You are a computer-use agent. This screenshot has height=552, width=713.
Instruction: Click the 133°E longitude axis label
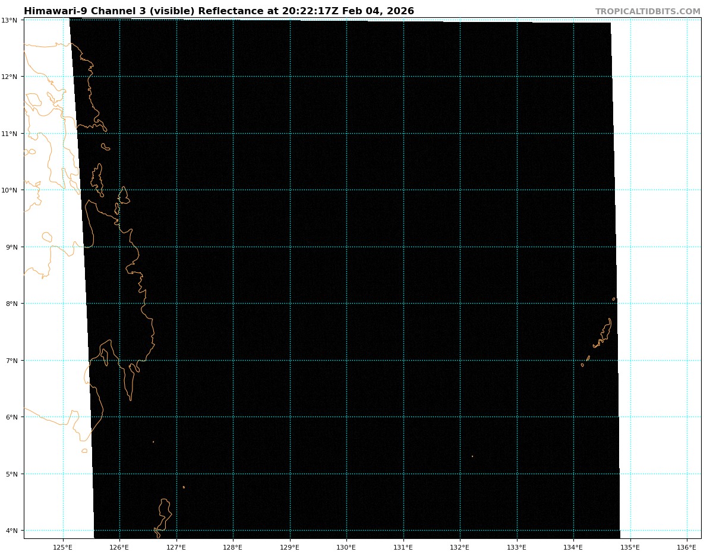pos(517,547)
